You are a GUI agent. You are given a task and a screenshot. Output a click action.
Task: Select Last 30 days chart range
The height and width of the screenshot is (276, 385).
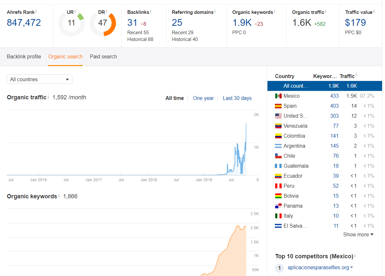click(237, 98)
